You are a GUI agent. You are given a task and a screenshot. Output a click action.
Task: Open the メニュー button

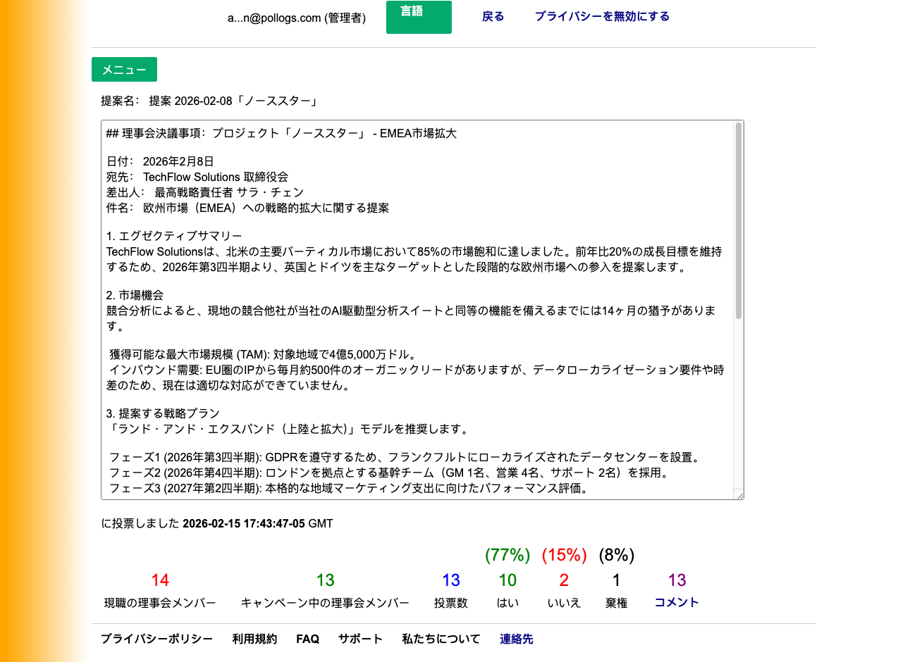click(x=124, y=70)
